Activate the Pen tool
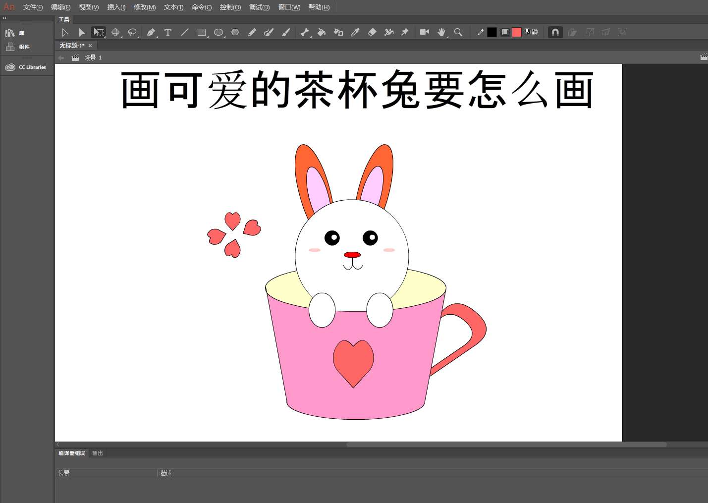The height and width of the screenshot is (503, 708). pyautogui.click(x=151, y=32)
